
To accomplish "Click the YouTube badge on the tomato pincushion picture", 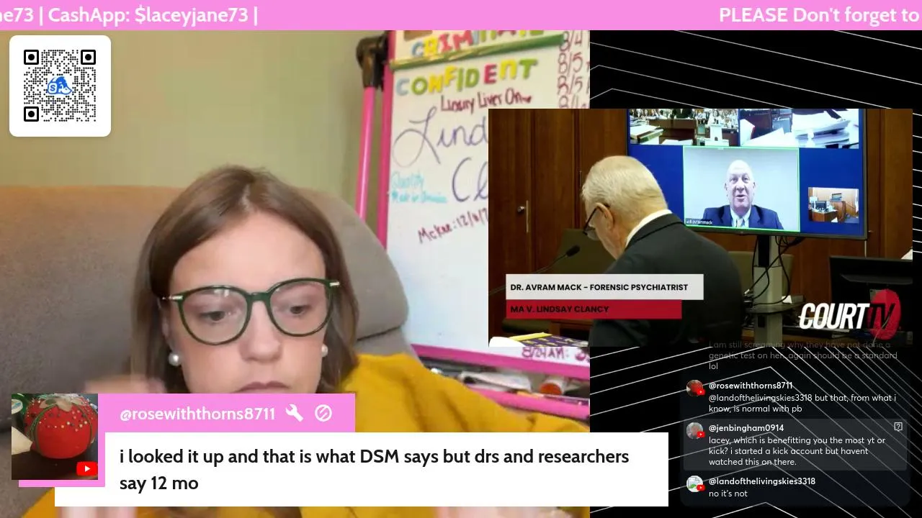I will pos(87,469).
